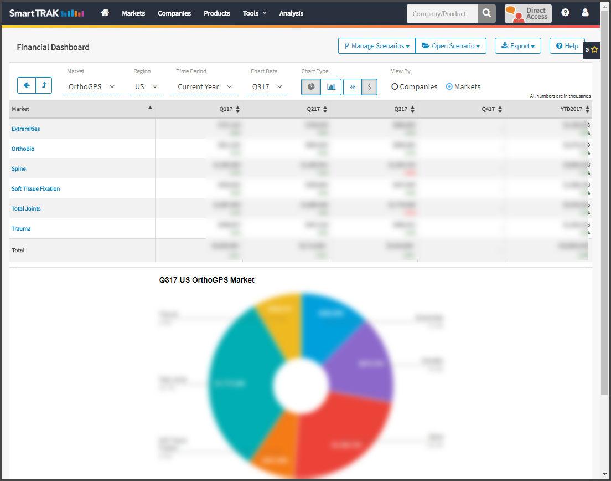Sort by Q417 column

click(x=500, y=109)
